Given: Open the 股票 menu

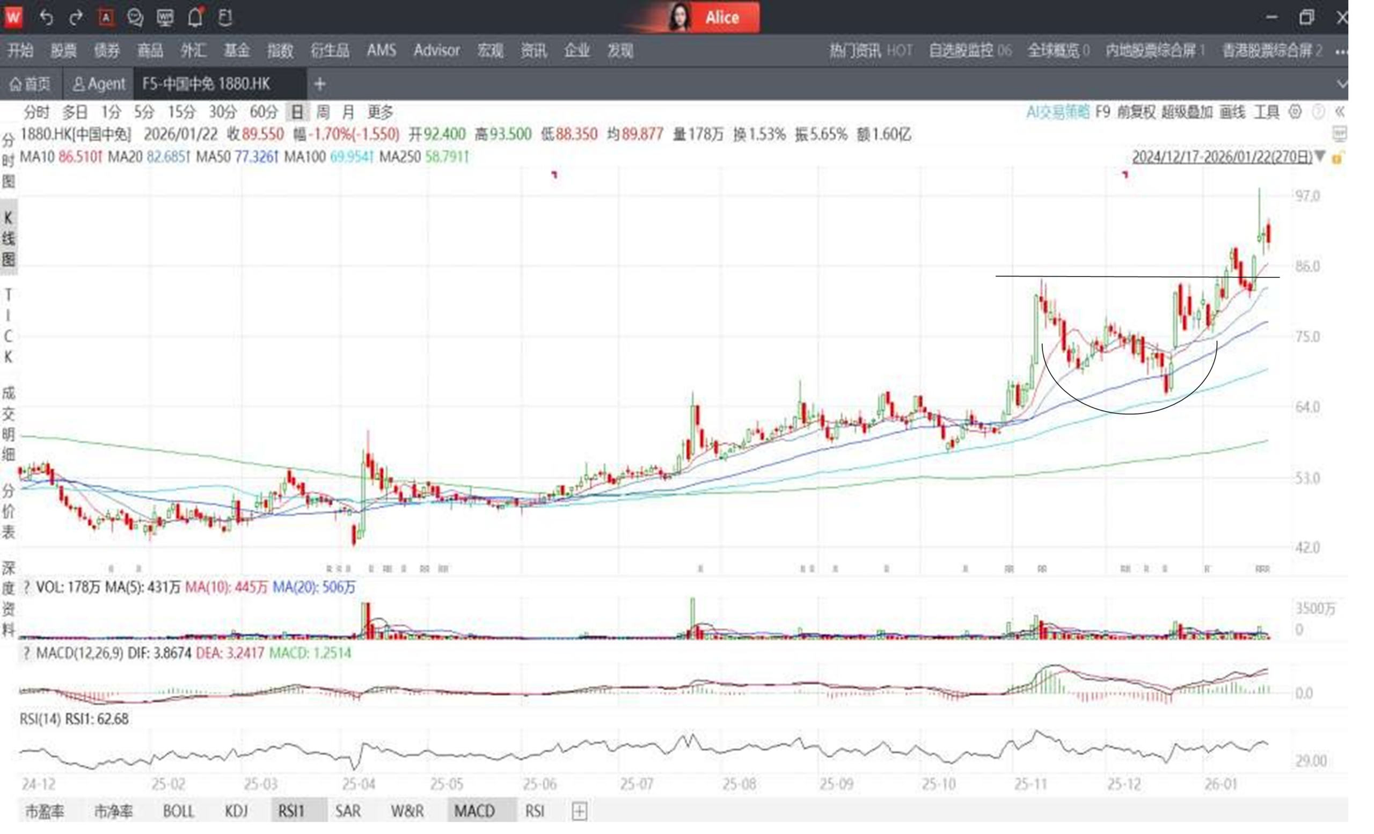Looking at the screenshot, I should [x=63, y=51].
